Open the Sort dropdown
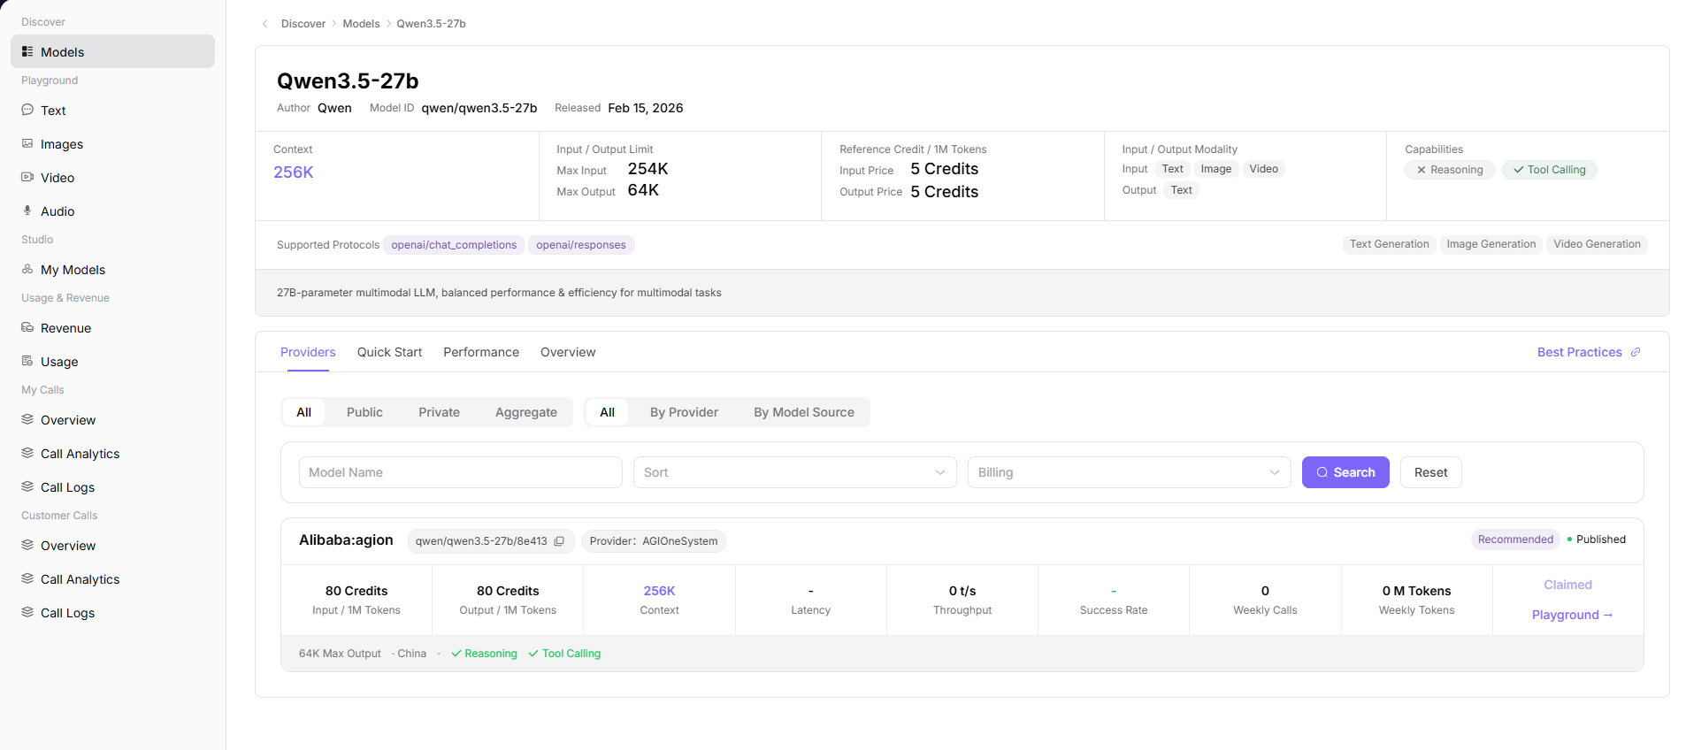The image size is (1686, 750). pyautogui.click(x=795, y=472)
